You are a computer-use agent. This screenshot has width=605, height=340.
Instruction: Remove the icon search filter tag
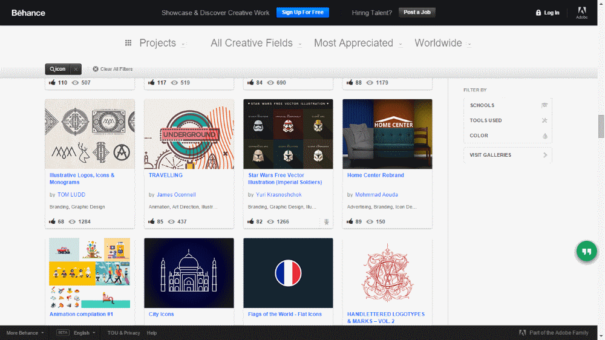pos(76,69)
